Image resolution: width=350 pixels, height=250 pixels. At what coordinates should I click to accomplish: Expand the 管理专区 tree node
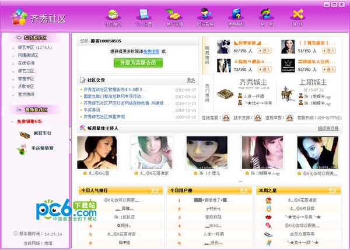13,79
